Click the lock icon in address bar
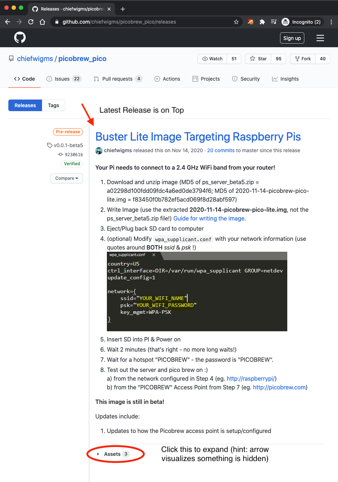This screenshot has height=482, width=338. (57, 22)
